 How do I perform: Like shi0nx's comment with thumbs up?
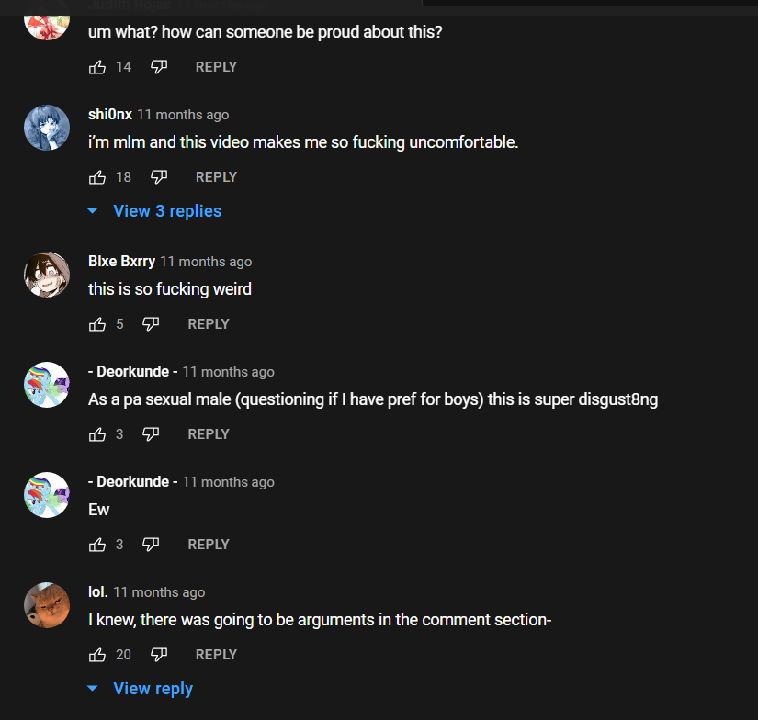97,177
